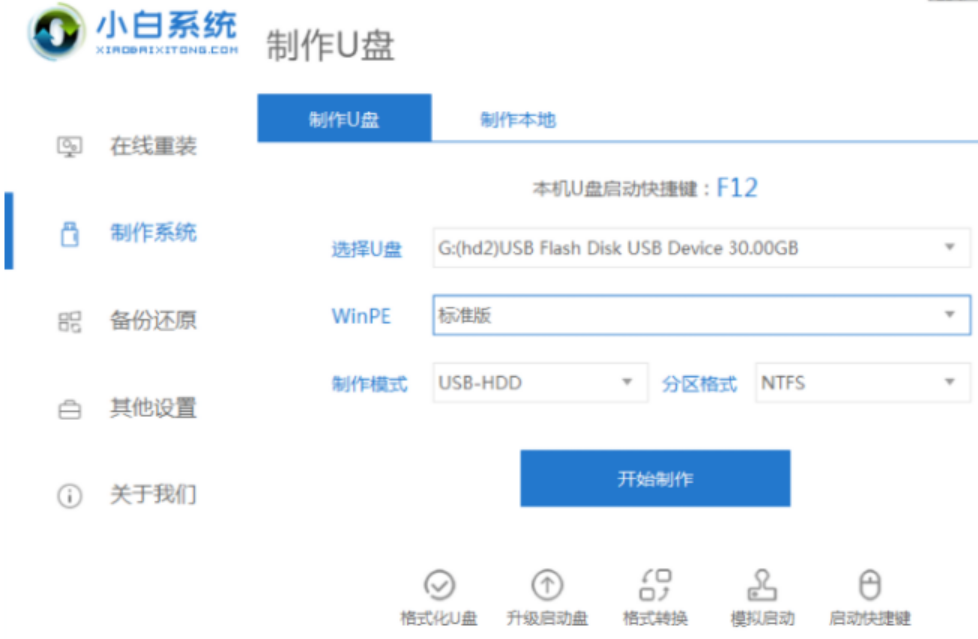The image size is (978, 639).
Task: Click the USB-HDD dropdown arrow
Action: pos(627,382)
